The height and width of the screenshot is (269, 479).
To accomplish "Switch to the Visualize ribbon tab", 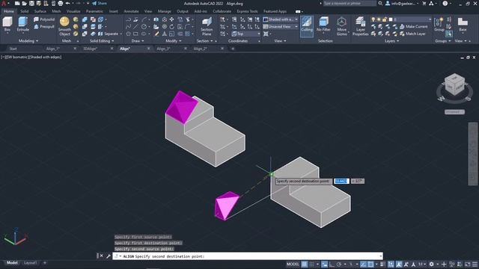I will point(73,11).
